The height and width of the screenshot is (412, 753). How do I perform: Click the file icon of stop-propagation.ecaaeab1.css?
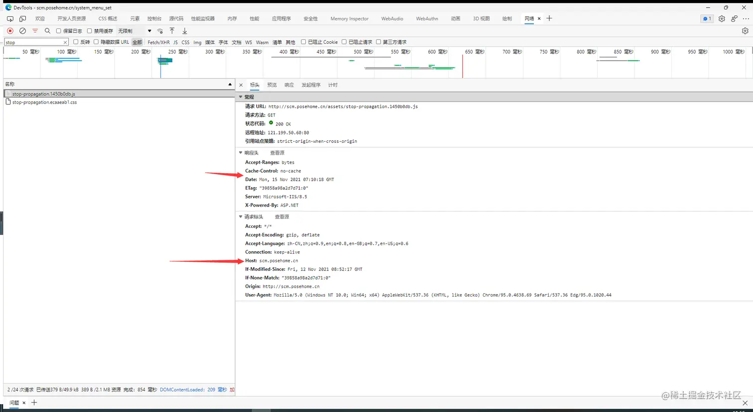click(8, 102)
